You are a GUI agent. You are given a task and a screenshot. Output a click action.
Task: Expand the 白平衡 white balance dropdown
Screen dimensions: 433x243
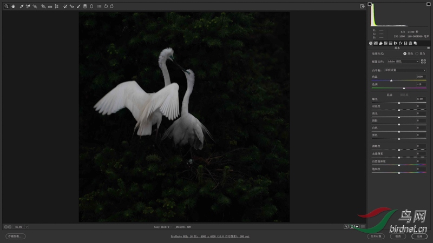(x=405, y=70)
